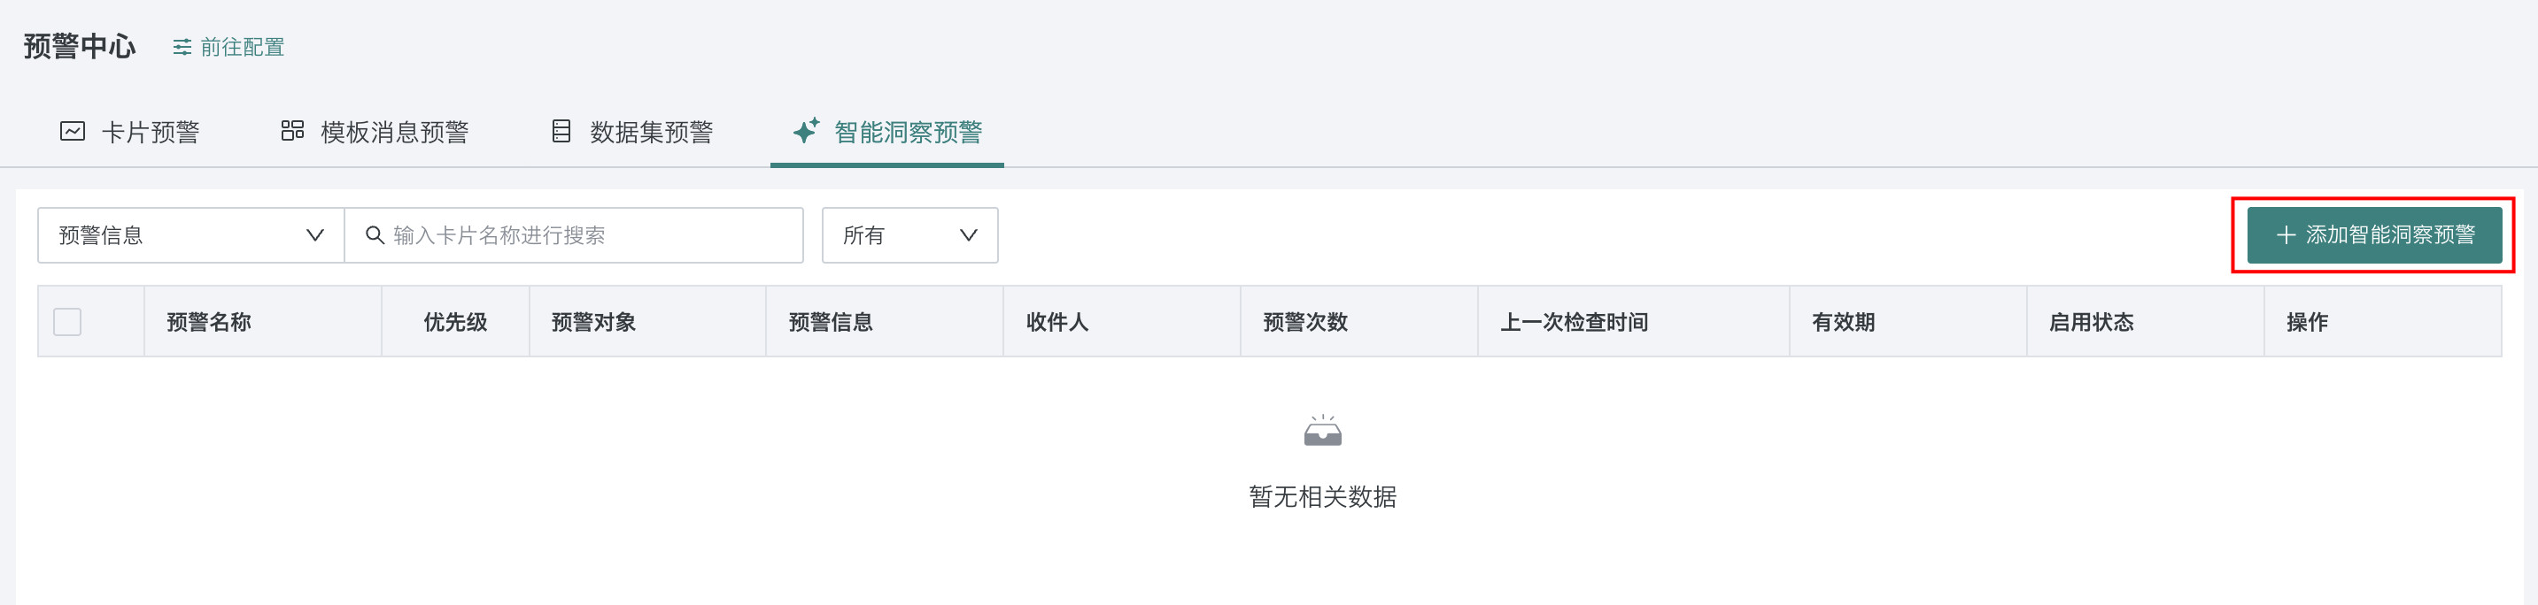Focus the 输入卡片名称进行搜索 search field
The image size is (2538, 605).
592,235
